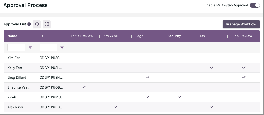The image size is (264, 115).
Task: Refresh the approval list with reload icon
Action: tap(37, 24)
